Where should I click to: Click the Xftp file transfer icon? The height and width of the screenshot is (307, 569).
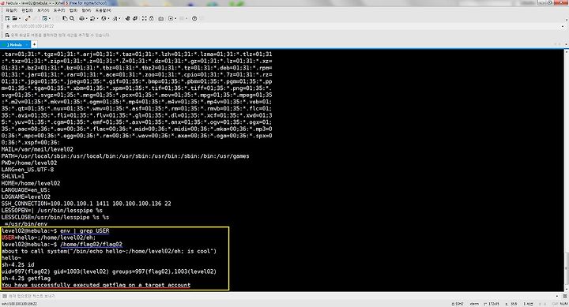point(127,18)
